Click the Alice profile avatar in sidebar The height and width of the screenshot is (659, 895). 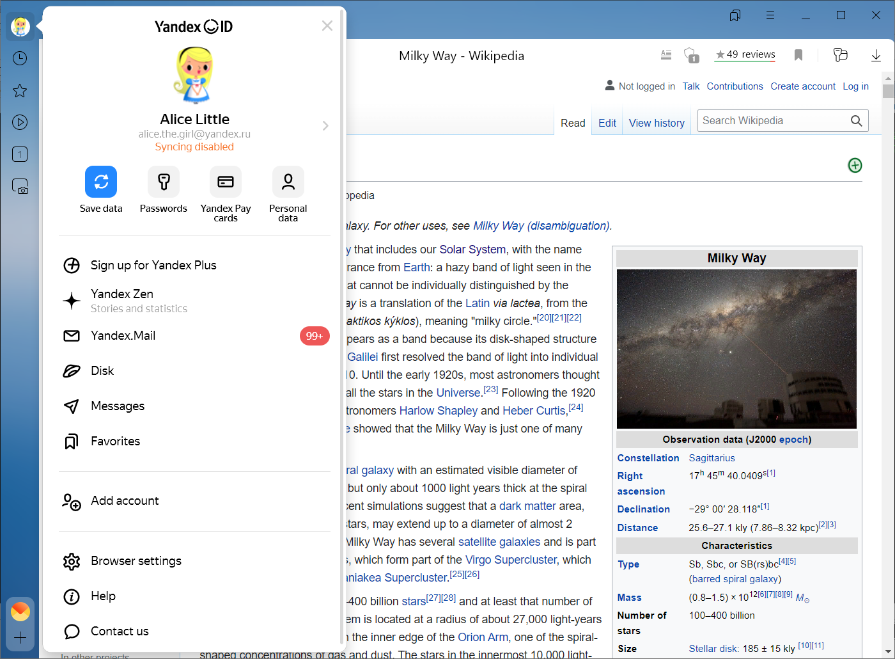click(20, 26)
